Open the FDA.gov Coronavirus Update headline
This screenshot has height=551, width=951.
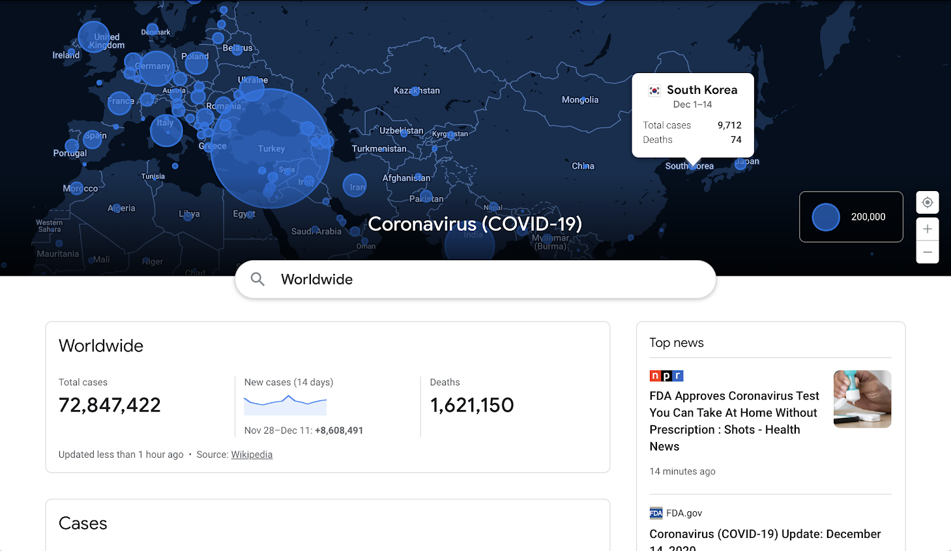[765, 534]
